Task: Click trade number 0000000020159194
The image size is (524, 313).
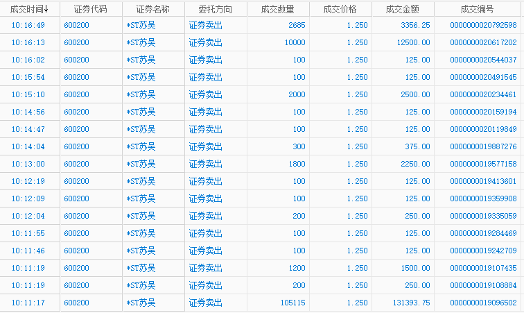Action: [x=483, y=112]
